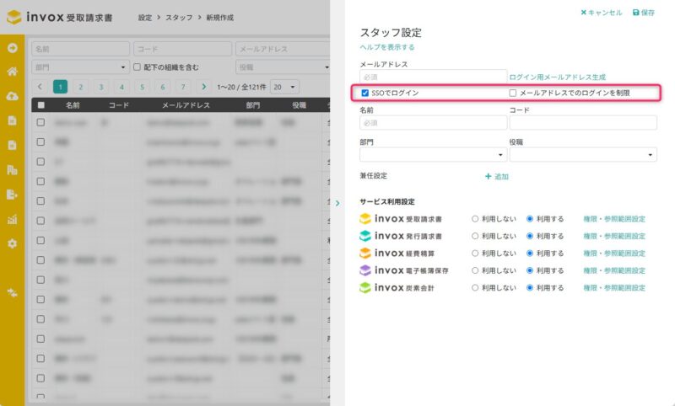Screen dimensions: 675x406
Task: Go to page 1 of staff list
Action: pos(60,87)
